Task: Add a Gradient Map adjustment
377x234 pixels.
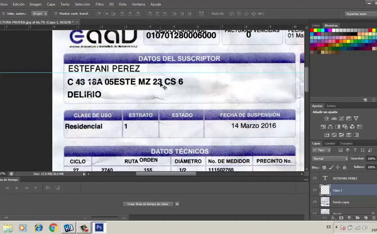Action: click(356, 135)
